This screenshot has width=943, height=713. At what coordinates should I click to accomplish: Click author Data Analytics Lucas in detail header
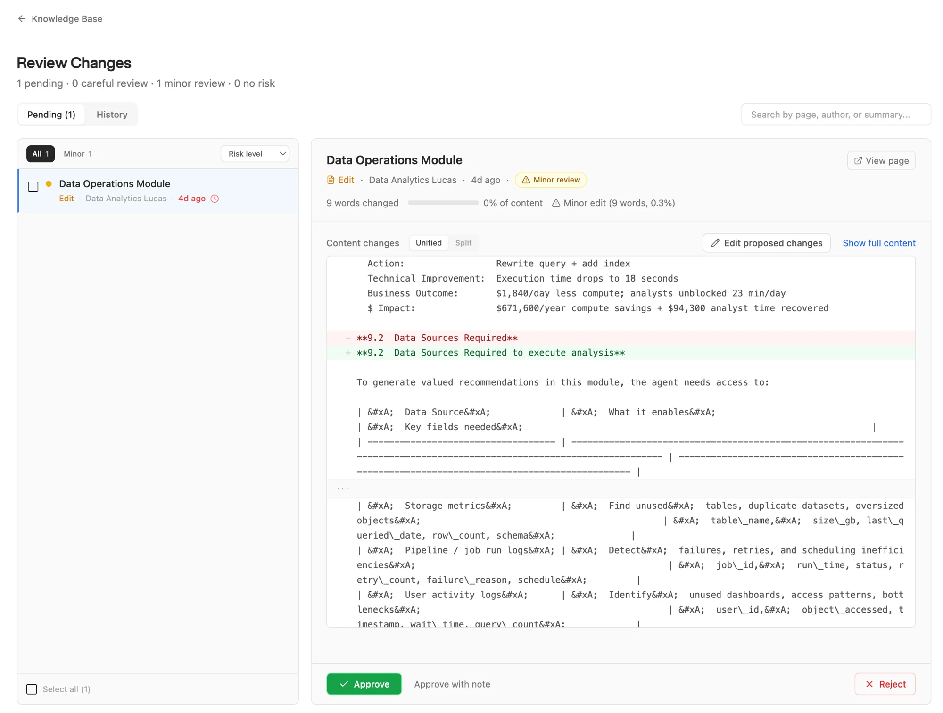pyautogui.click(x=412, y=180)
